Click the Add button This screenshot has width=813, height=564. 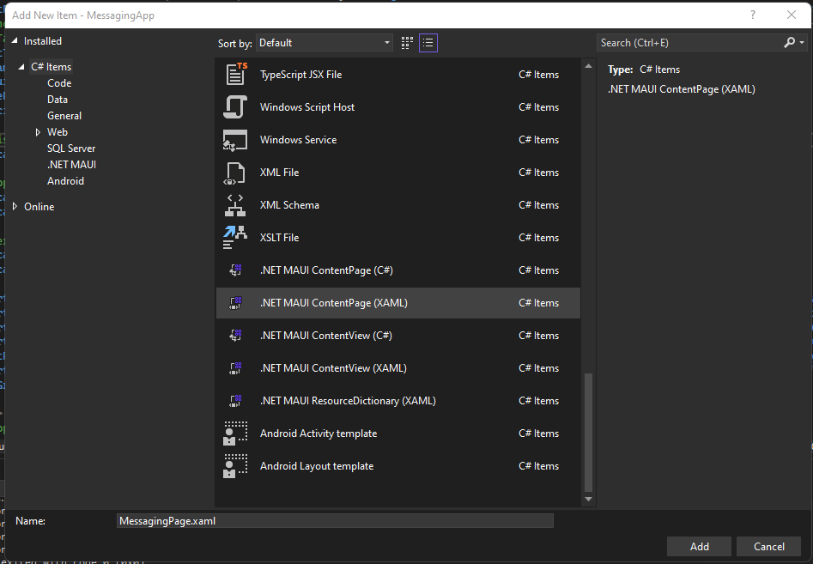point(699,546)
